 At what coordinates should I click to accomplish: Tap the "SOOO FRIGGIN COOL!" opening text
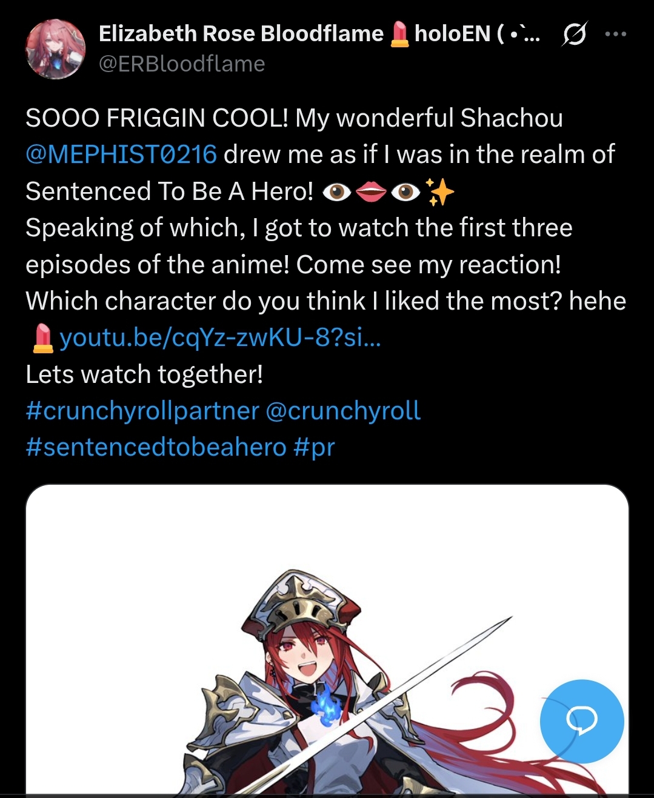(157, 118)
